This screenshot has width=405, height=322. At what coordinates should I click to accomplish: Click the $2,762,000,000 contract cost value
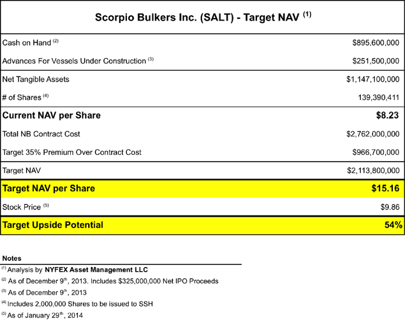pos(373,134)
